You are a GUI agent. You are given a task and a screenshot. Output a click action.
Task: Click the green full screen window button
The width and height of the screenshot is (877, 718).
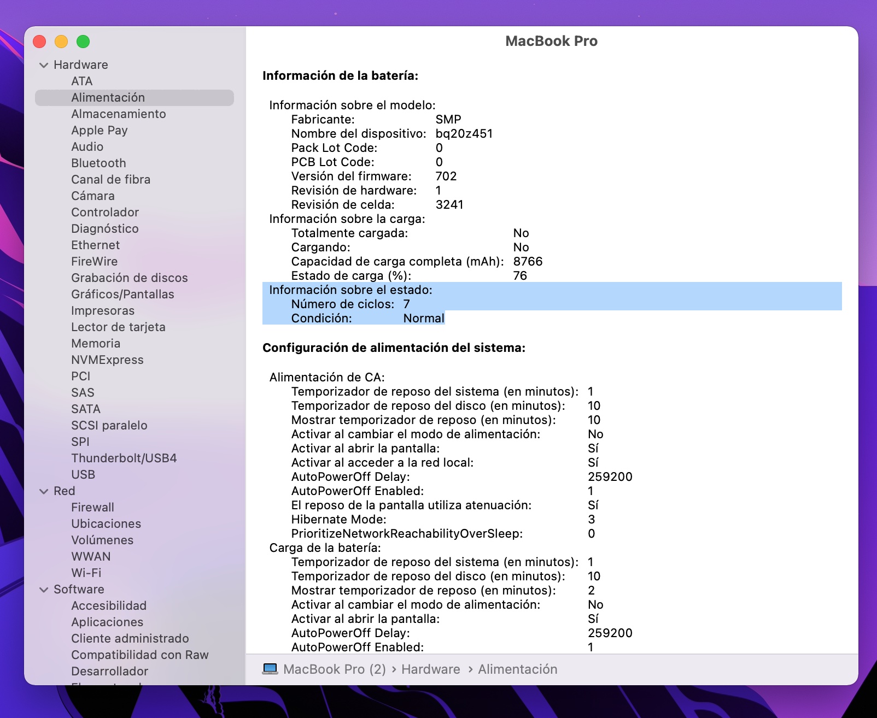pyautogui.click(x=83, y=42)
